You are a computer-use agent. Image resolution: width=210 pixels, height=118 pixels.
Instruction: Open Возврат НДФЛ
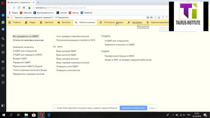pos(20,59)
